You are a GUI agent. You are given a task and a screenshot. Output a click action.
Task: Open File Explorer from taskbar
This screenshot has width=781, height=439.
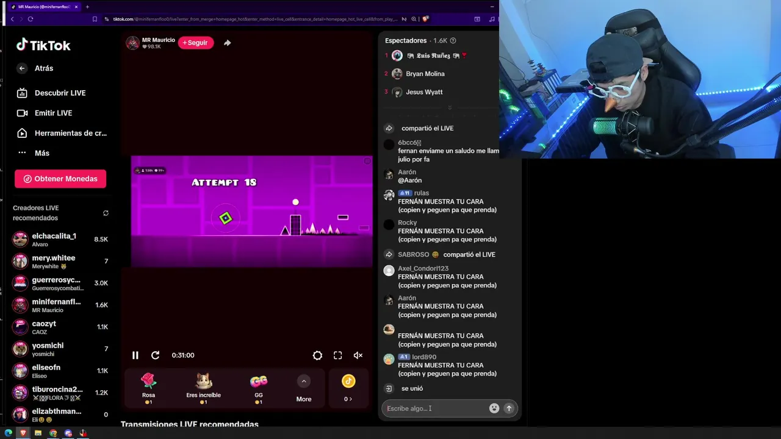tap(38, 433)
